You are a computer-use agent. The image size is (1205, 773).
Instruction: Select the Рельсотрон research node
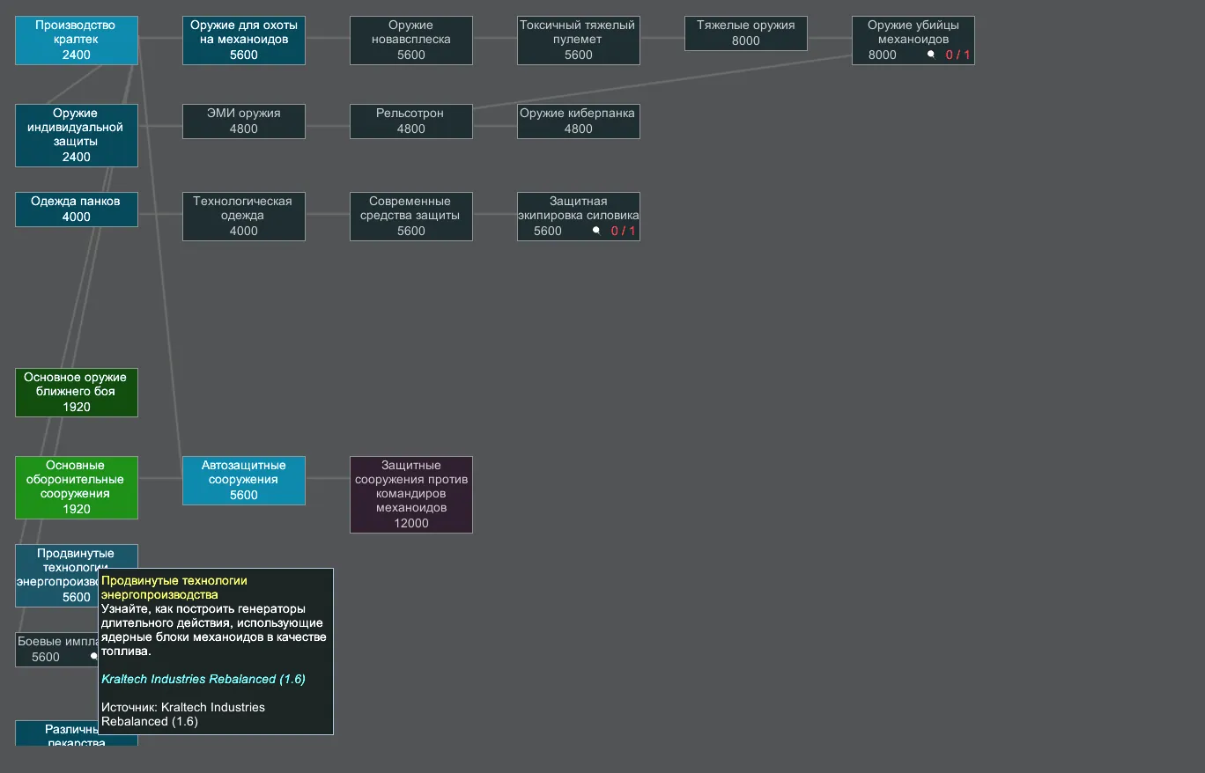(411, 121)
